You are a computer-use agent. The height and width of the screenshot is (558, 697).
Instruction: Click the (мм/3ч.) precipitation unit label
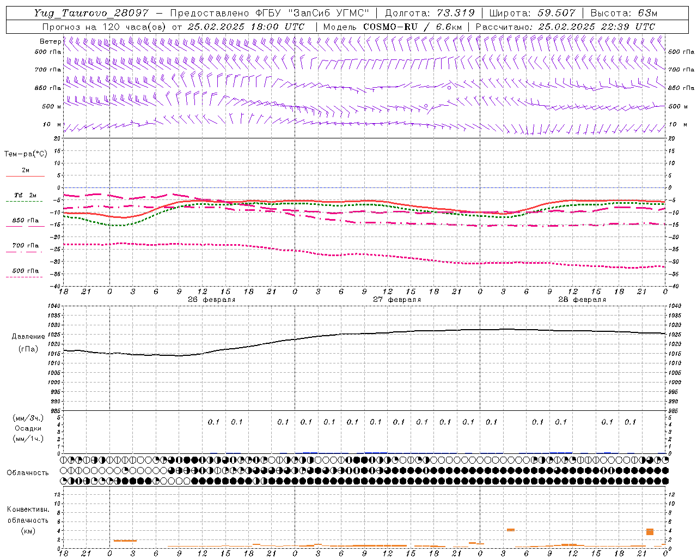(x=28, y=418)
